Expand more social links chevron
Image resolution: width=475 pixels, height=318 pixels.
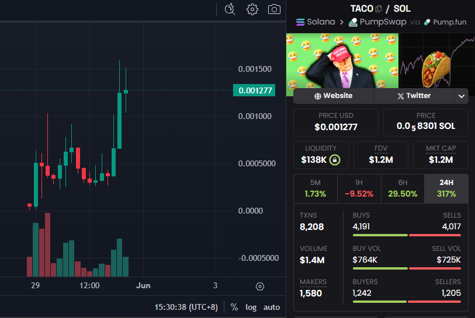(x=462, y=96)
